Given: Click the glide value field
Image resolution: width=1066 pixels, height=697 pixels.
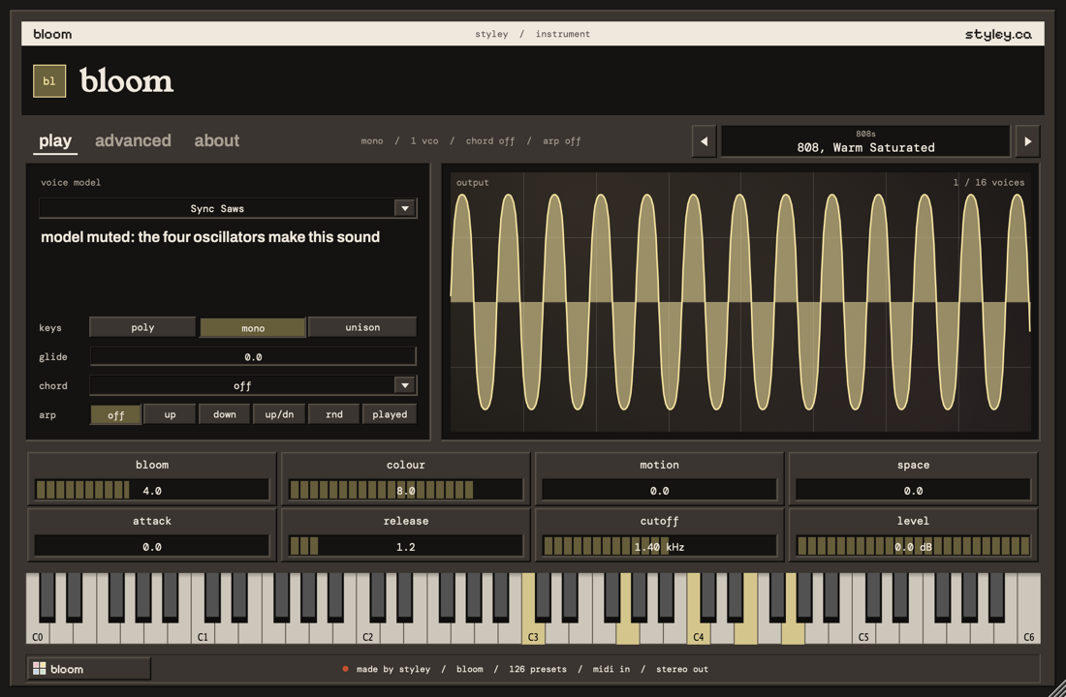Looking at the screenshot, I should (x=253, y=356).
